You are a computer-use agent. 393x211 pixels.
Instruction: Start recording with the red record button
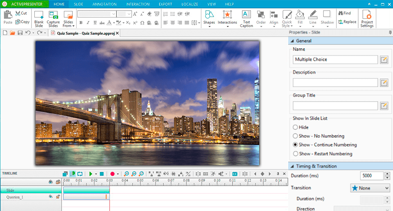click(x=112, y=174)
